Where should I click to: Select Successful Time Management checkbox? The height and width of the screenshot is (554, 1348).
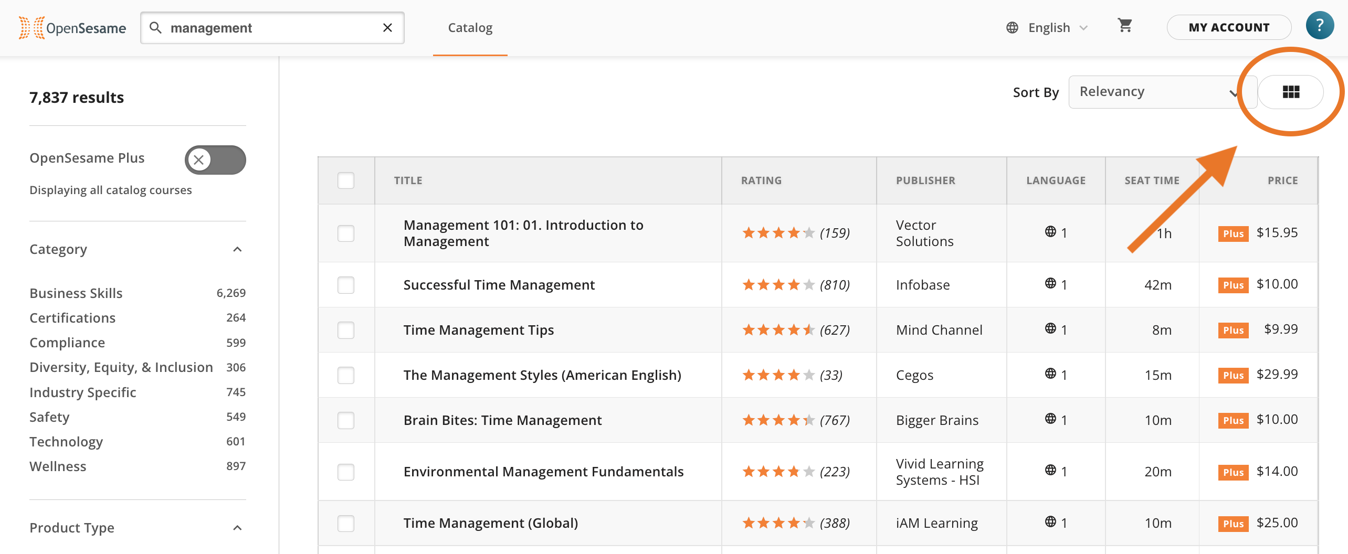[x=346, y=285]
